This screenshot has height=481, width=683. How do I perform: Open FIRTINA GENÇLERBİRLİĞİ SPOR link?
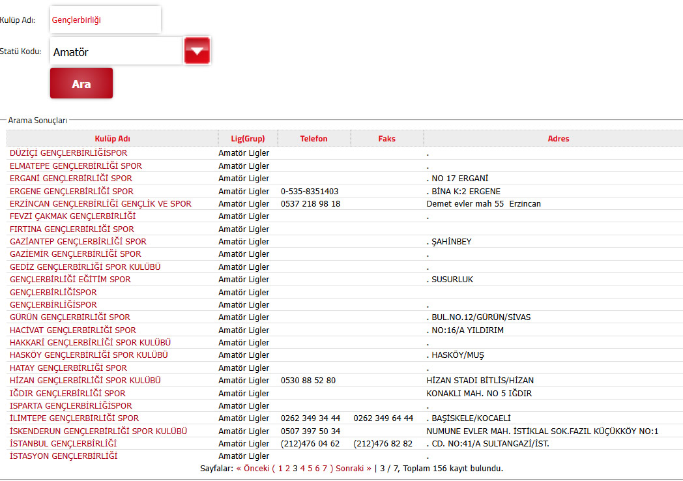pyautogui.click(x=72, y=229)
